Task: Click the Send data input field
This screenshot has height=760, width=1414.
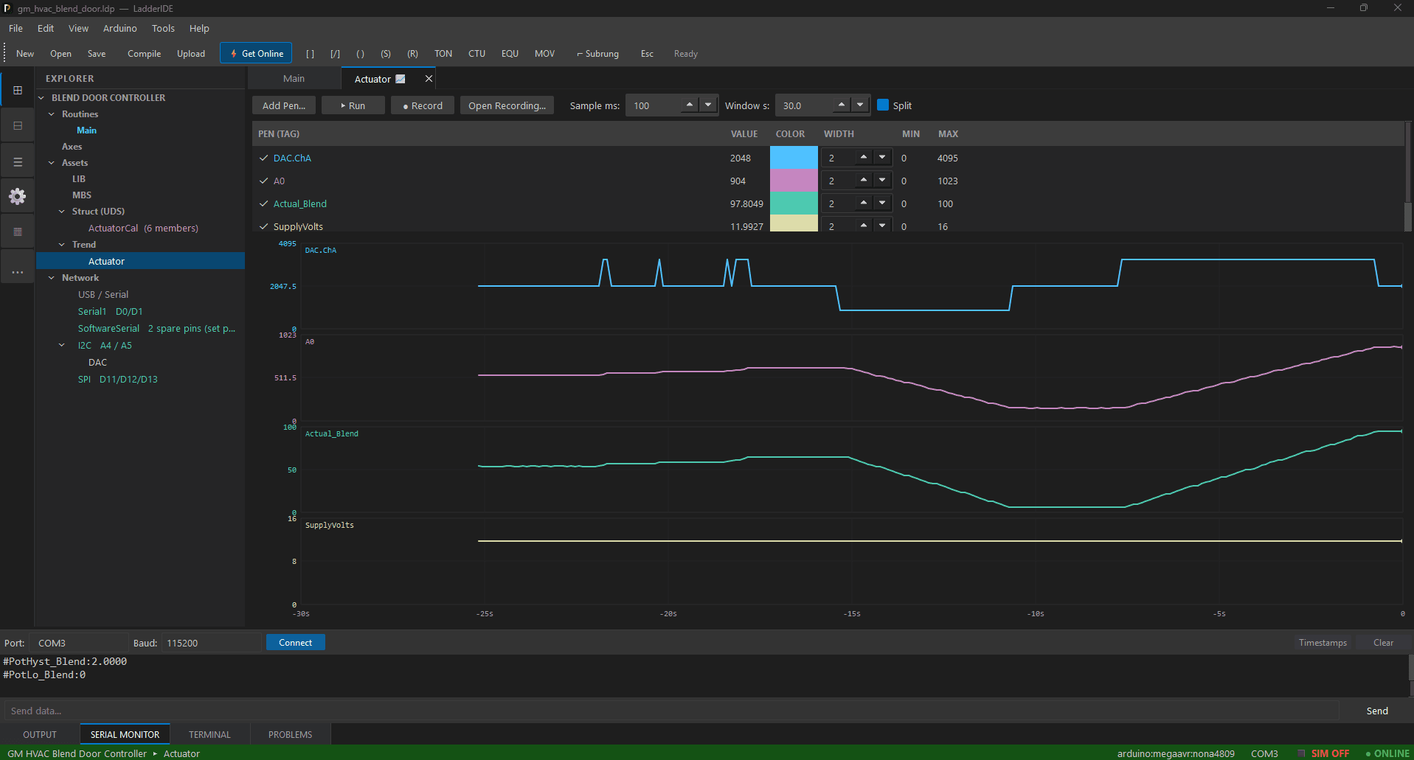Action: pos(671,711)
